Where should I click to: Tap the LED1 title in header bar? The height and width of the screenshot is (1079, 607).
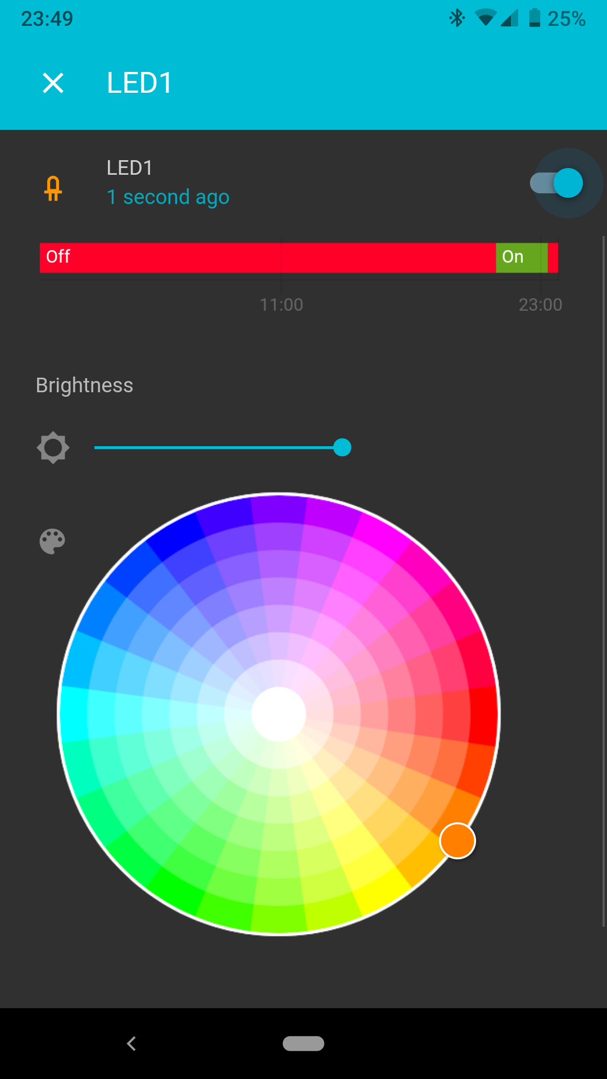pyautogui.click(x=139, y=83)
